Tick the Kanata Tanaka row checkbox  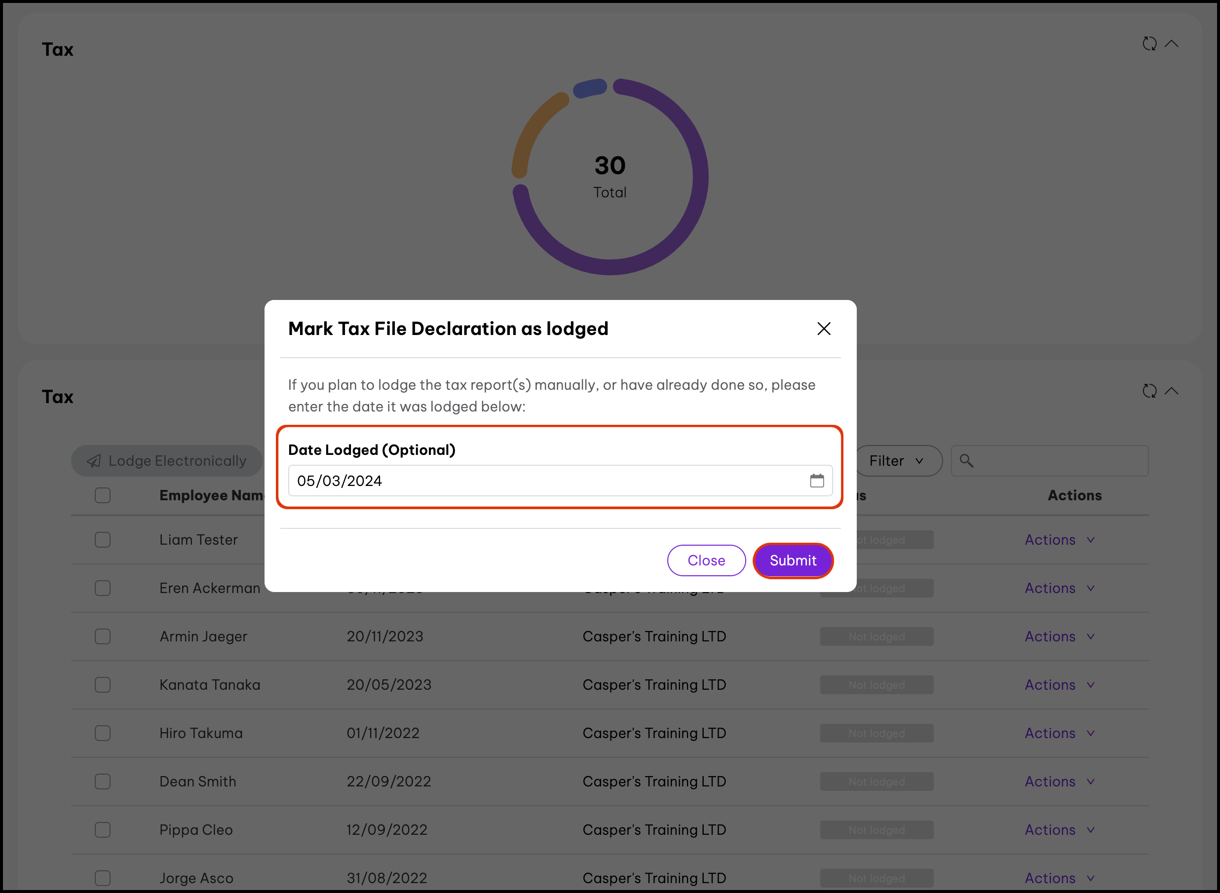coord(103,685)
